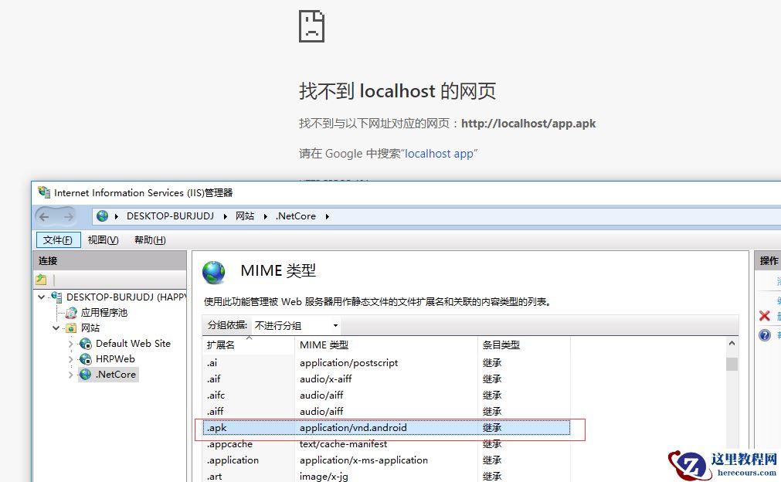
Task: Click the large globe icon beside MIME 类型 heading
Action: pyautogui.click(x=214, y=273)
